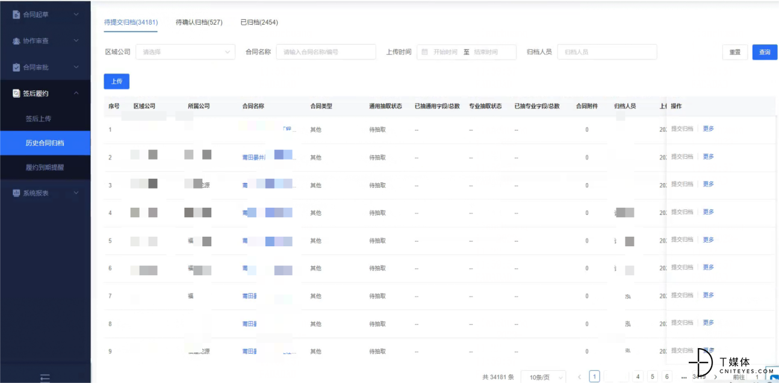Click the 合同类型 column header

point(321,106)
